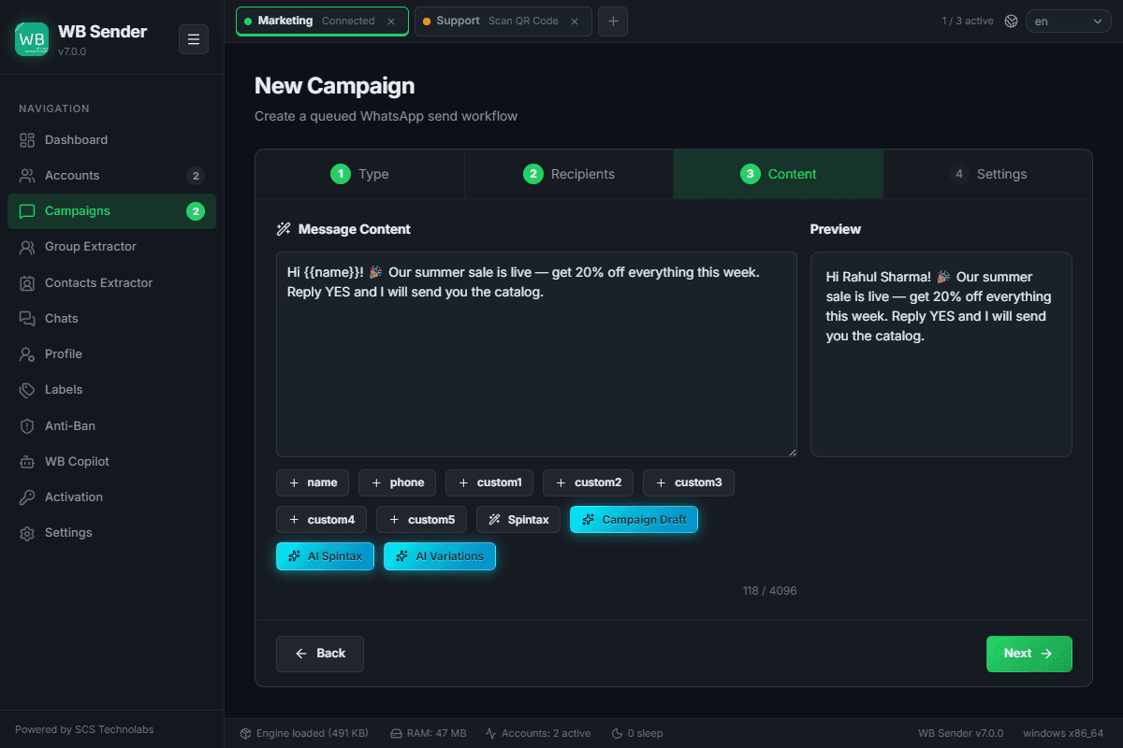Generate a Campaign Draft
Viewport: 1123px width, 748px height.
[634, 519]
